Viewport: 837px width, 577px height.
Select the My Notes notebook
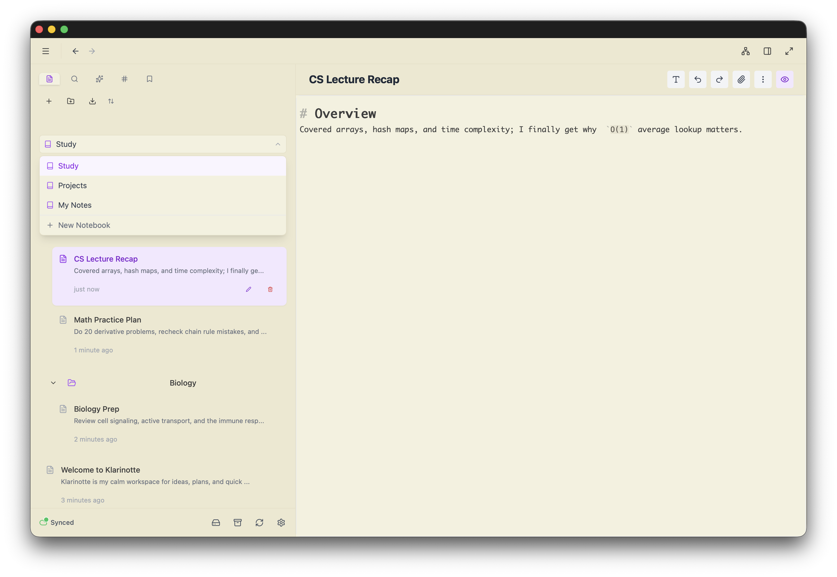tap(75, 205)
